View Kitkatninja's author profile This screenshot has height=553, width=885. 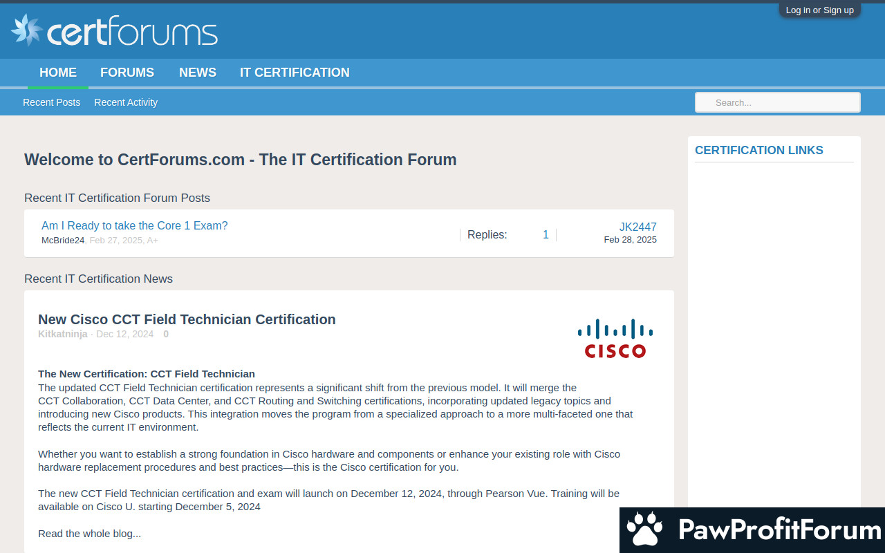[x=62, y=334]
